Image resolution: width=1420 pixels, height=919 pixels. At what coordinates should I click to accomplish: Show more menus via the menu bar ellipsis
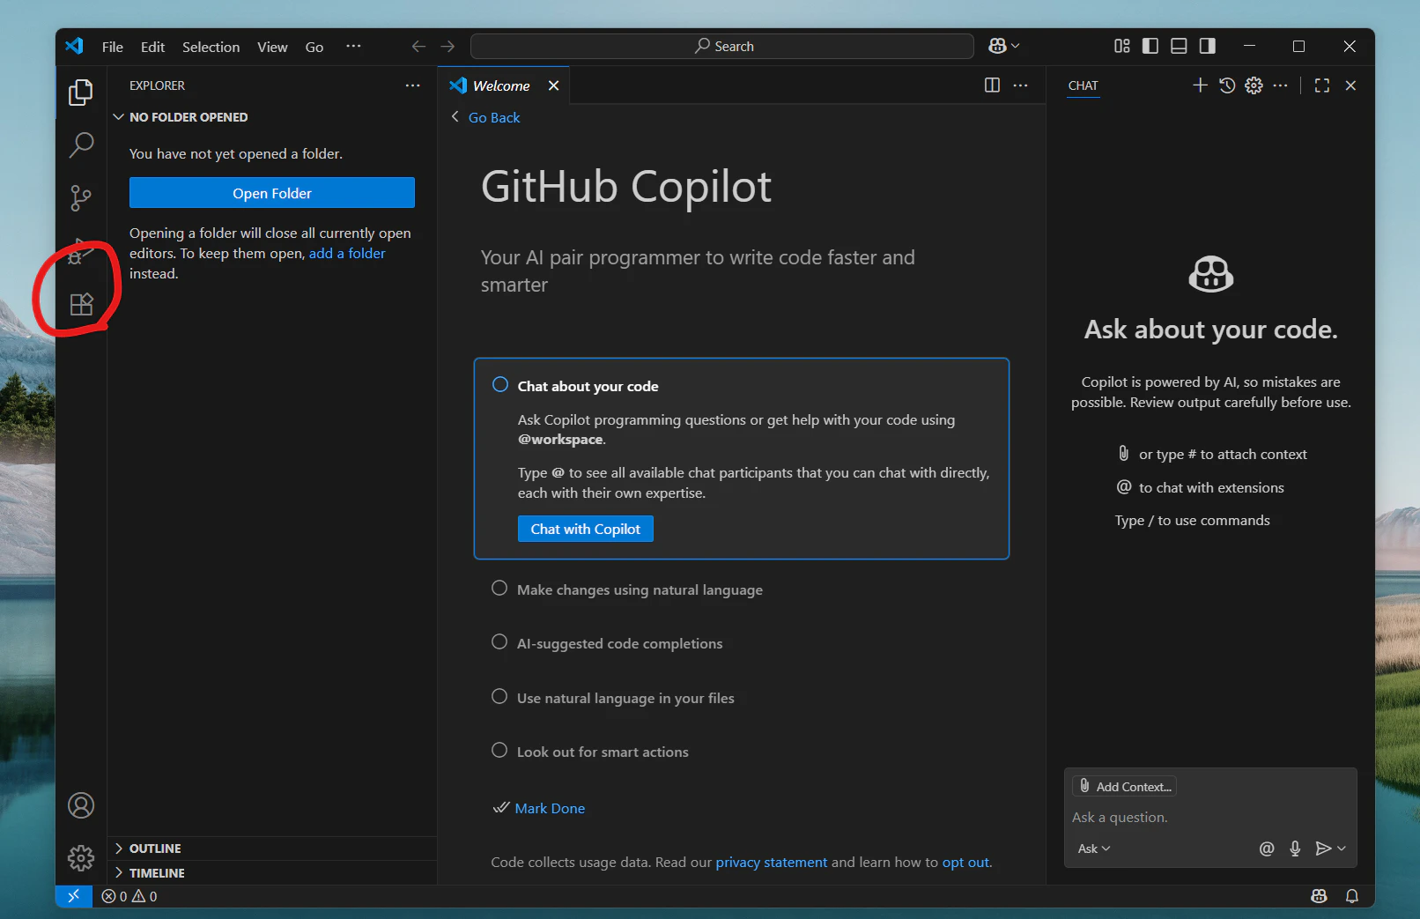pyautogui.click(x=353, y=46)
